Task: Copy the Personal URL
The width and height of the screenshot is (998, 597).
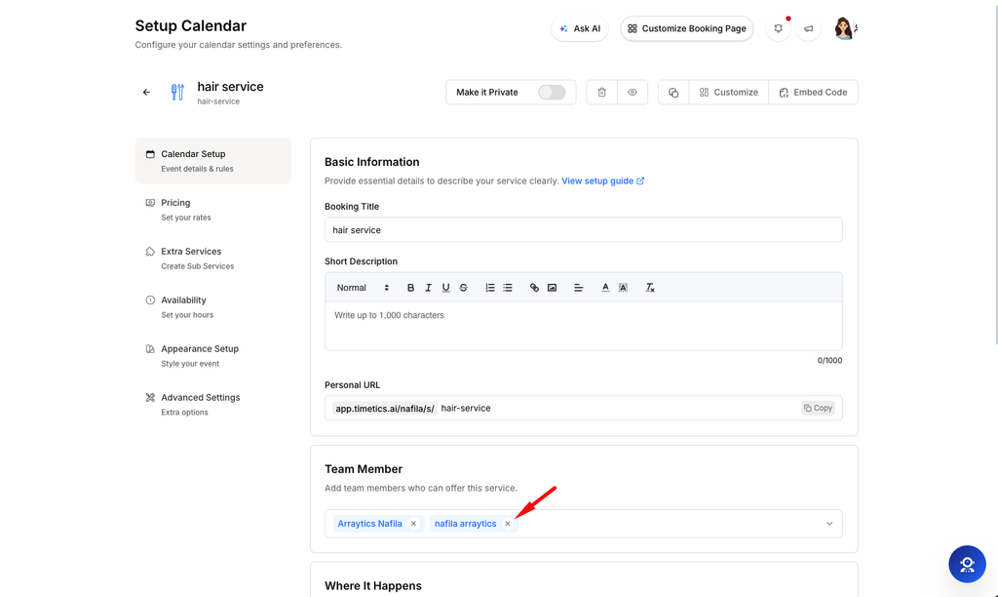Action: pyautogui.click(x=818, y=408)
